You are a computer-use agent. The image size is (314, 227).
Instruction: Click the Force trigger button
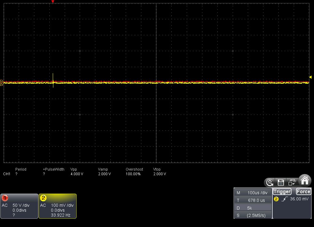pos(303,191)
